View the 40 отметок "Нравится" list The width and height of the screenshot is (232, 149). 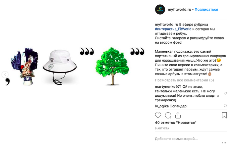(x=176, y=123)
